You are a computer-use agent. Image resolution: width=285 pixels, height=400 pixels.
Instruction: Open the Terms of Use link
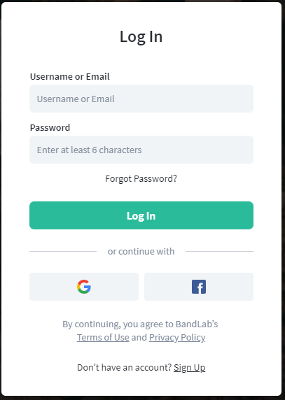(x=103, y=337)
